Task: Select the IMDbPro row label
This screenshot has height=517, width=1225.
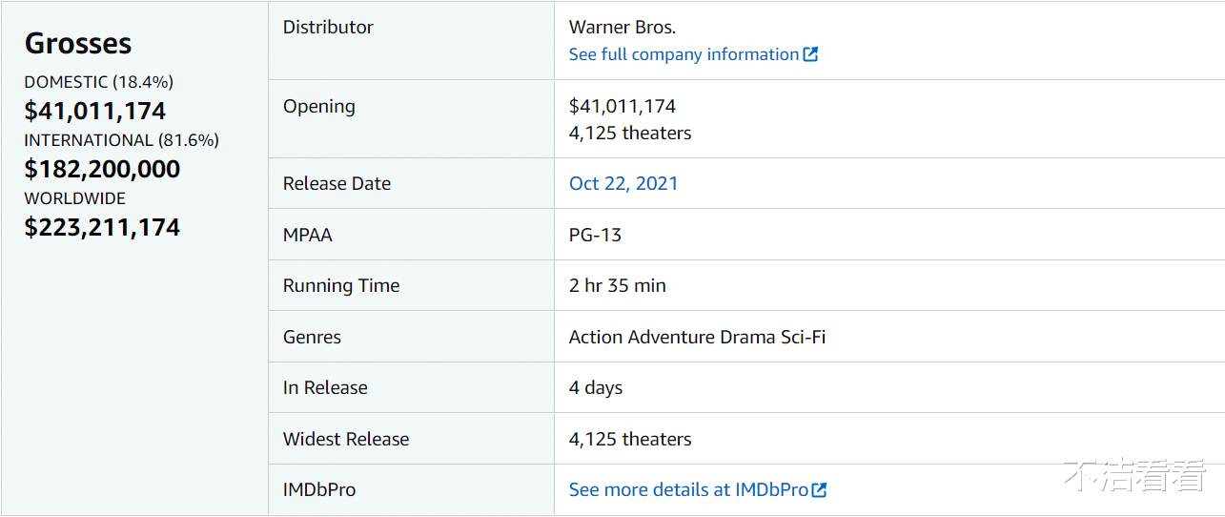Action: pos(319,490)
